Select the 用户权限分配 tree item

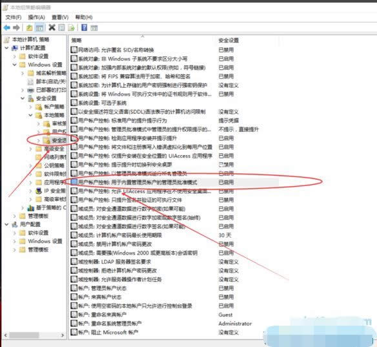pyautogui.click(x=59, y=132)
